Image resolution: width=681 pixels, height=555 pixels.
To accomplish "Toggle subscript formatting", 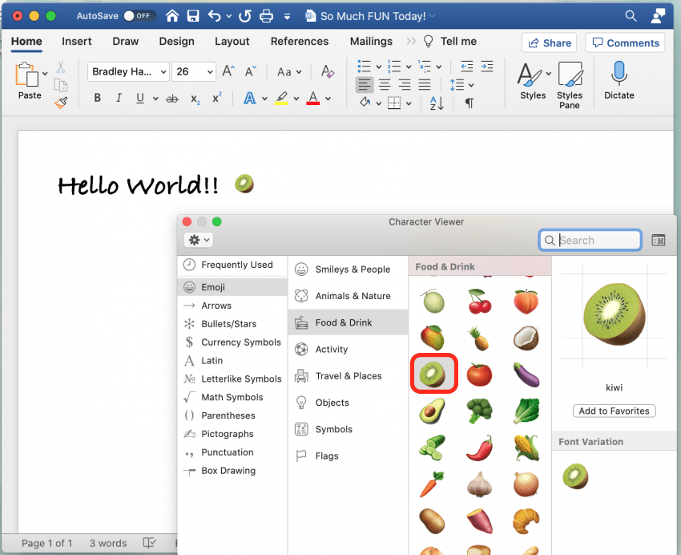I will [195, 99].
